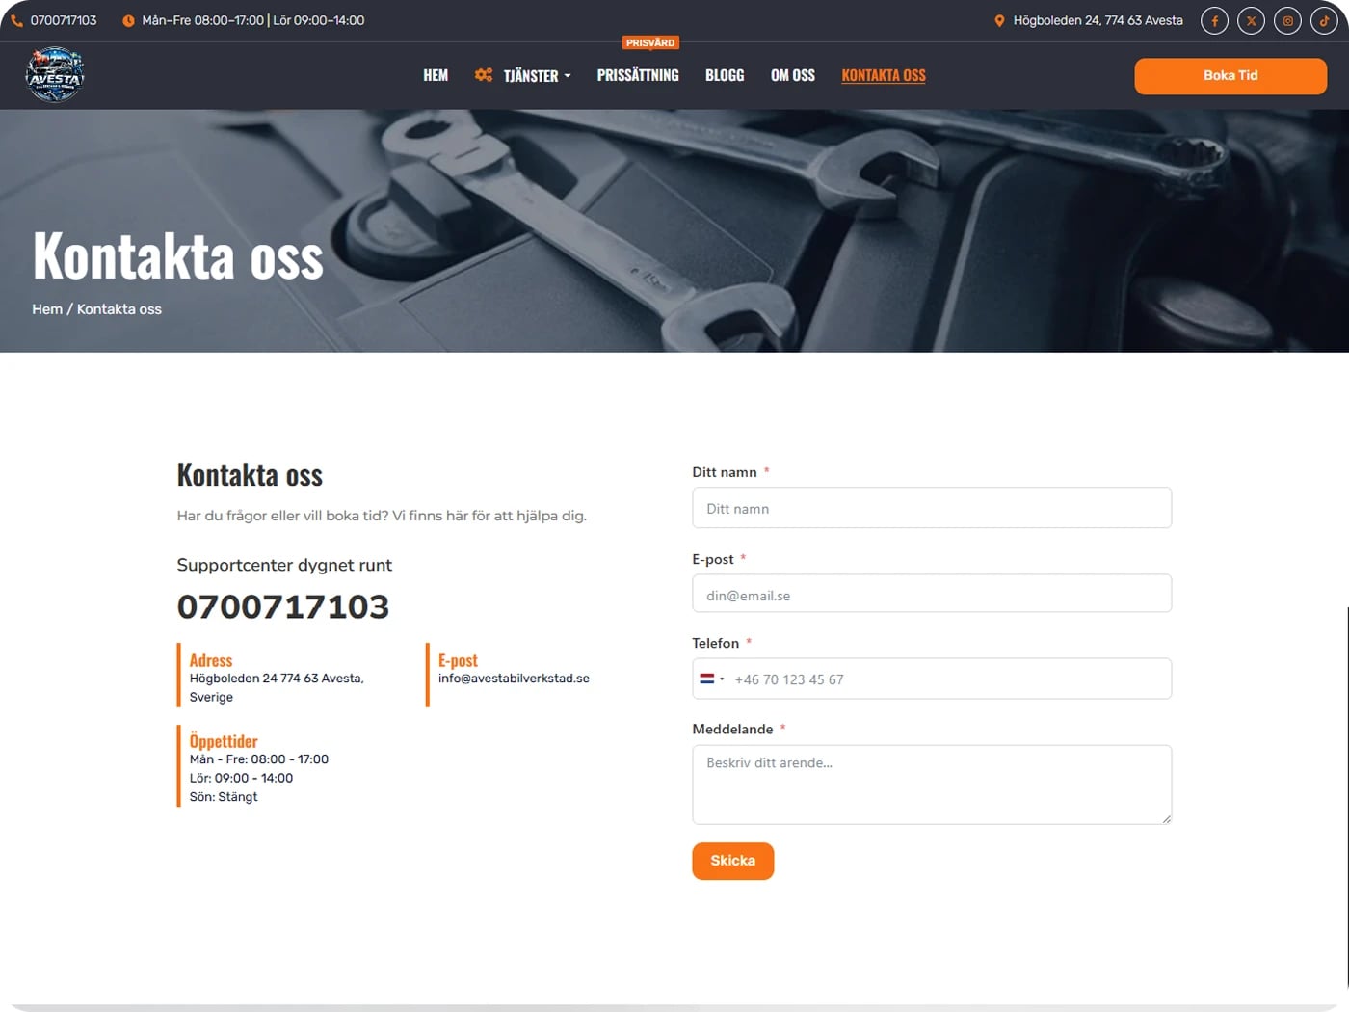
Task: Click the info@avestabilverkstad.se email address
Action: 514,679
